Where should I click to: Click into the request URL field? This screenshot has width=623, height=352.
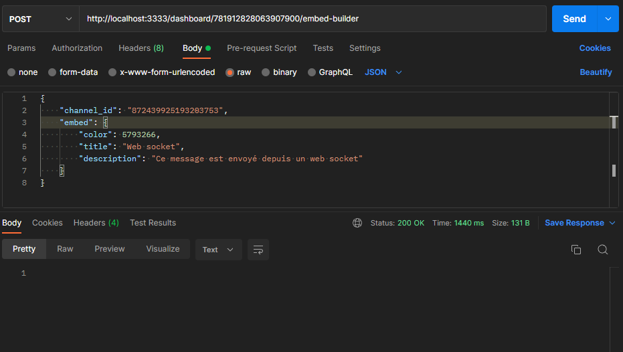click(x=313, y=19)
